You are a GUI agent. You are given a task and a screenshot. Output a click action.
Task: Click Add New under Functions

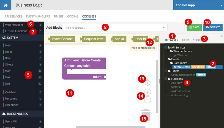click(x=177, y=83)
